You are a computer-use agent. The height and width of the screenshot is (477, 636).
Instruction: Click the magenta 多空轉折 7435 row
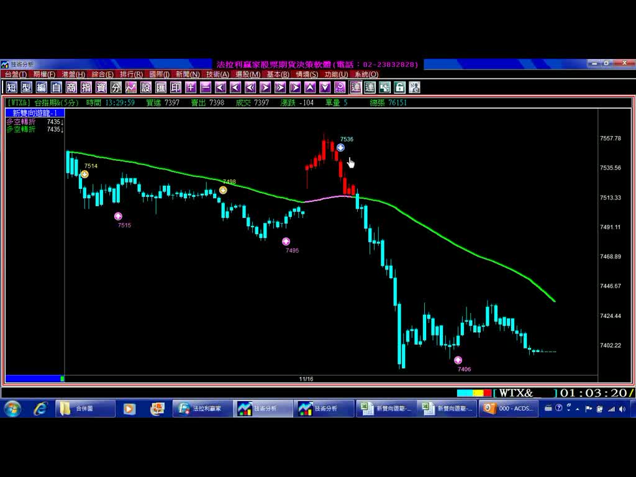click(35, 122)
